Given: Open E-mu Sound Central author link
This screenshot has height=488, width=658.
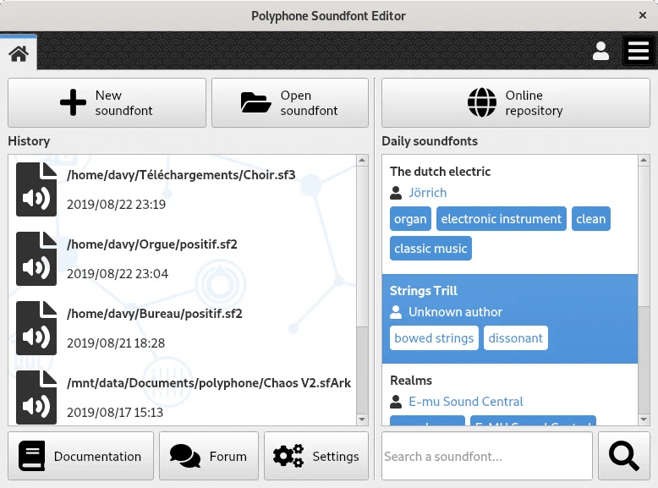Looking at the screenshot, I should pyautogui.click(x=465, y=402).
